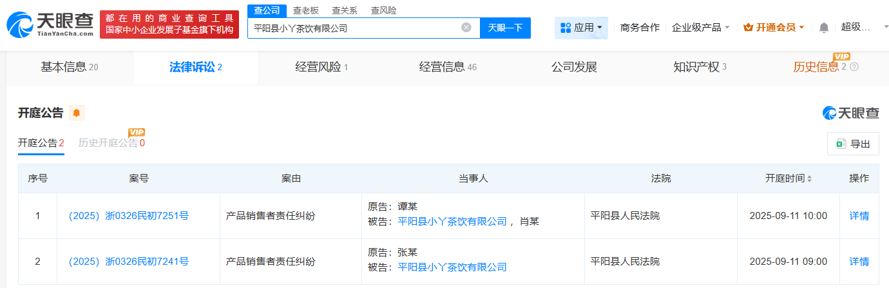Click the orange bell beside 开庭公告 heading
Screen dimensions: 889x288
coord(77,113)
